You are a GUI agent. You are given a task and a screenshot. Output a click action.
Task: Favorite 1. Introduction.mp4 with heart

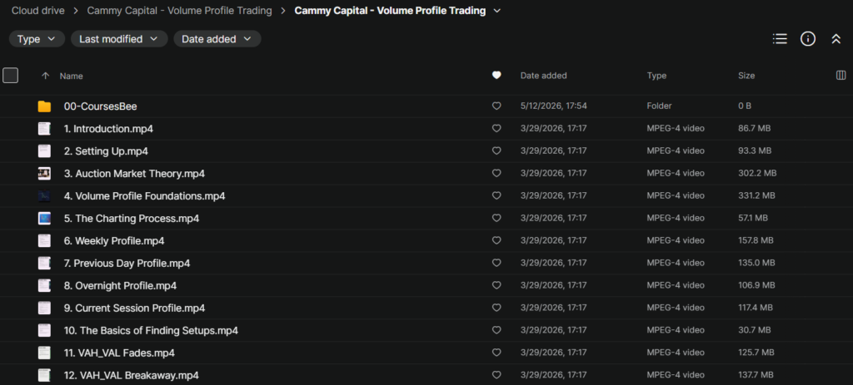point(496,129)
